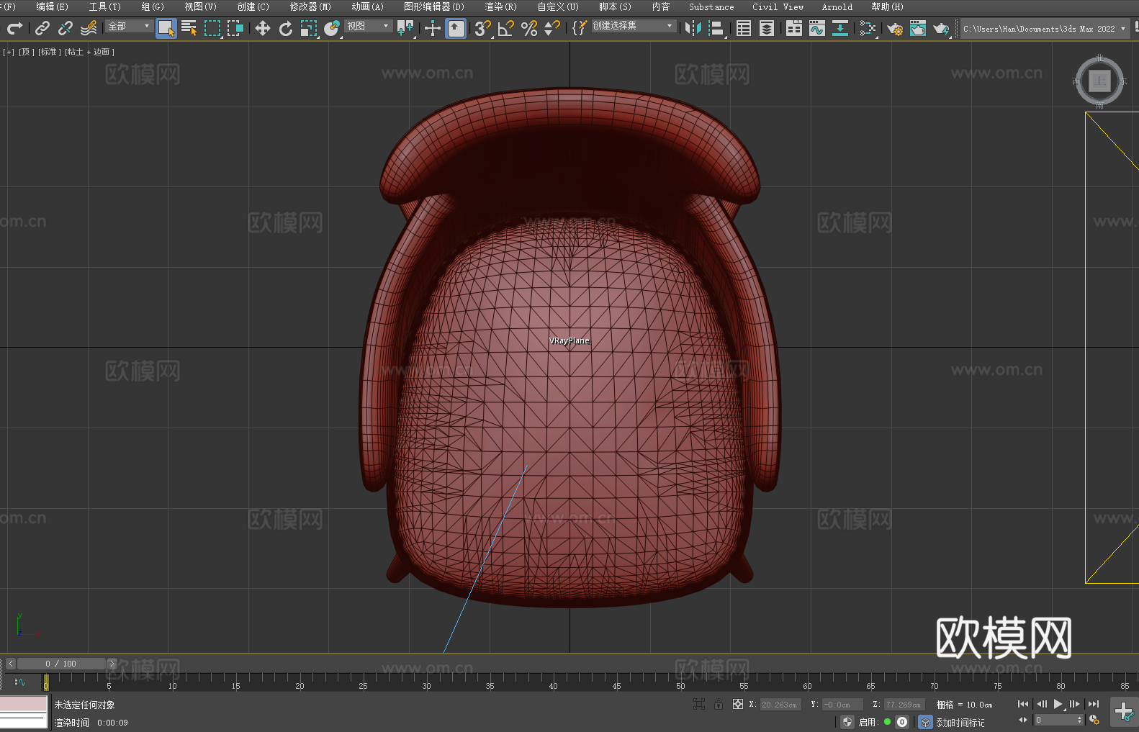
Task: Toggle Angle Snap
Action: (x=506, y=28)
